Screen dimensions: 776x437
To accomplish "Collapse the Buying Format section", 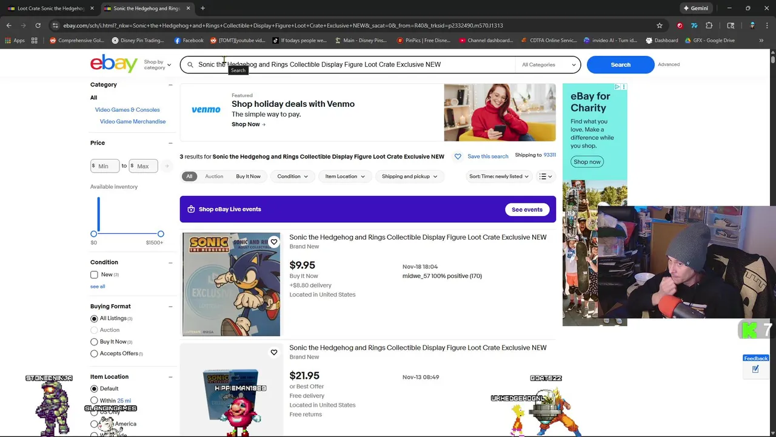I will tap(170, 307).
